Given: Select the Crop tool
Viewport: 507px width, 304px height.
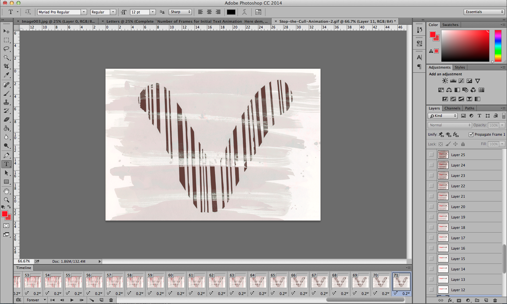Looking at the screenshot, I should tap(6, 66).
